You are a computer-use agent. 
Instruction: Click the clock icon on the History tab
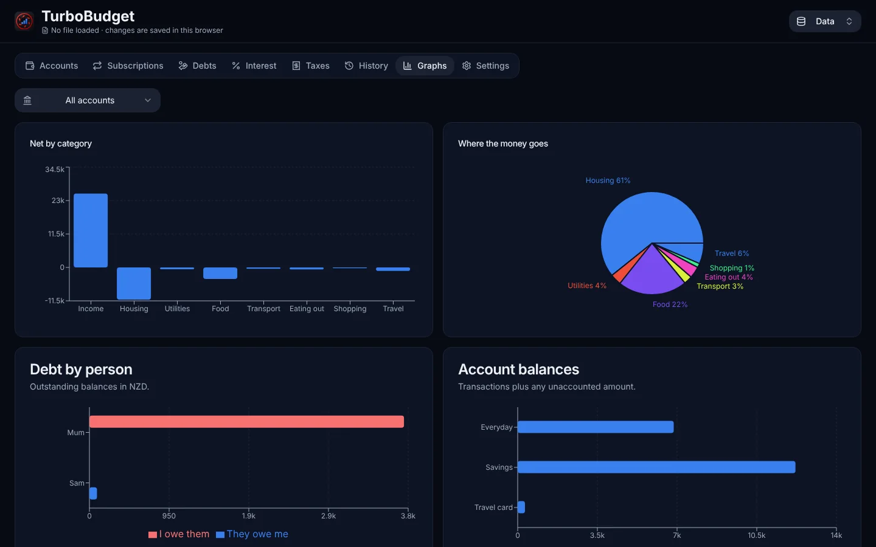[x=349, y=66]
